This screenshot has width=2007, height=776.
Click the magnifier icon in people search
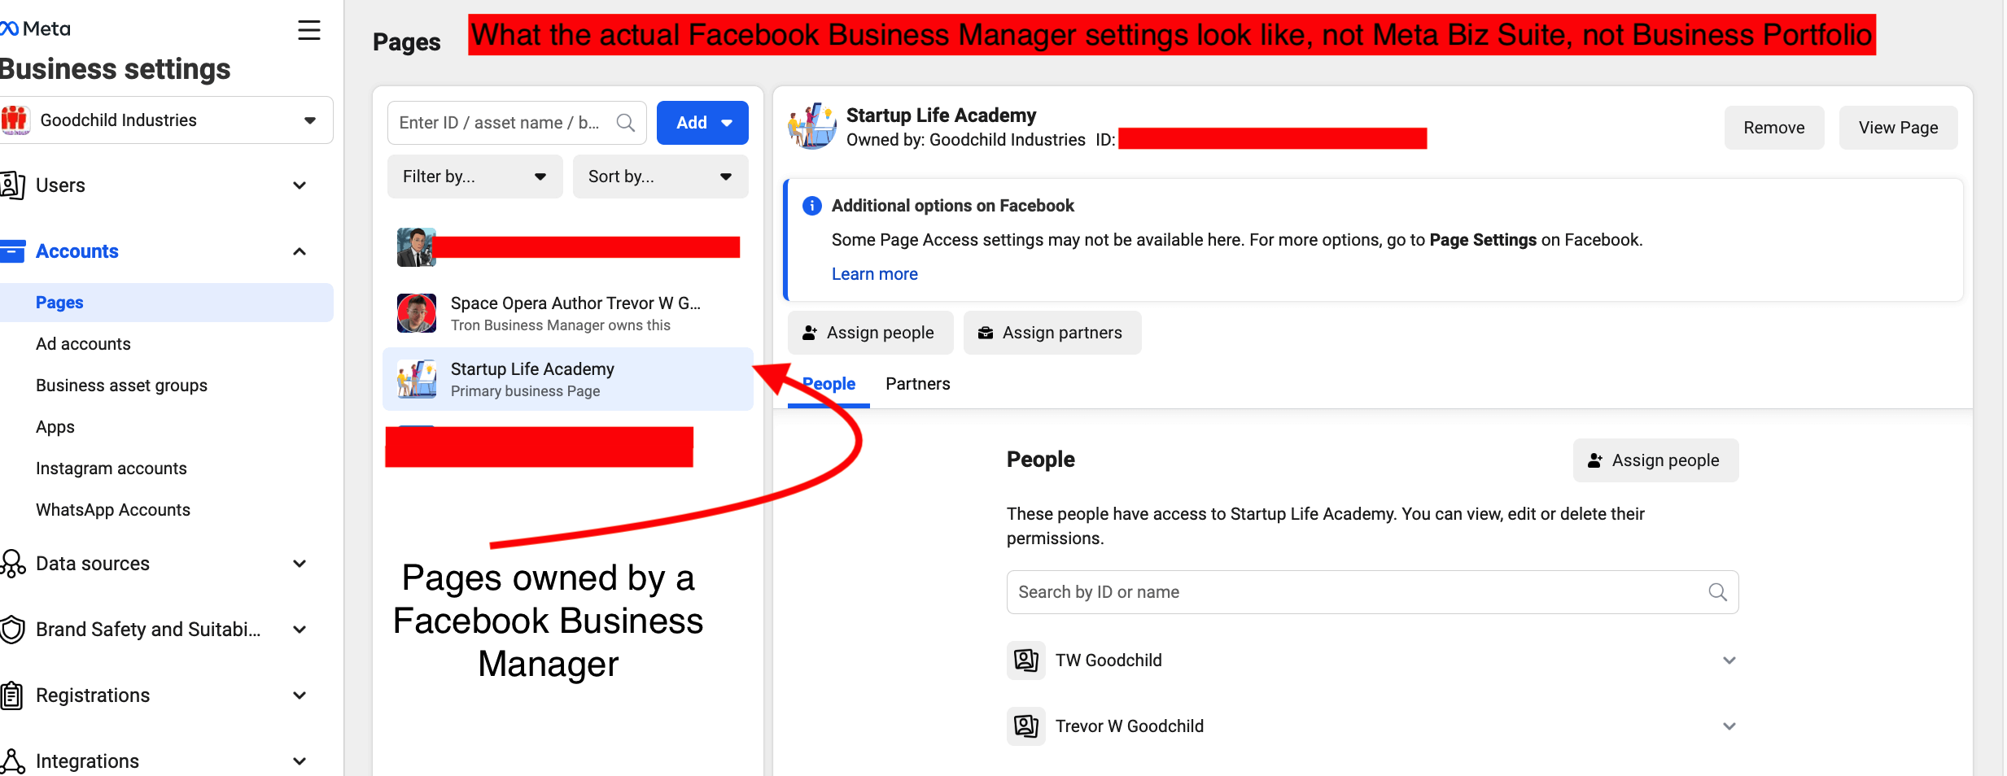(1717, 592)
